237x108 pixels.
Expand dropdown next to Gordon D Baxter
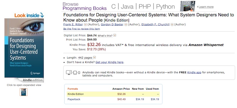tap(126, 25)
